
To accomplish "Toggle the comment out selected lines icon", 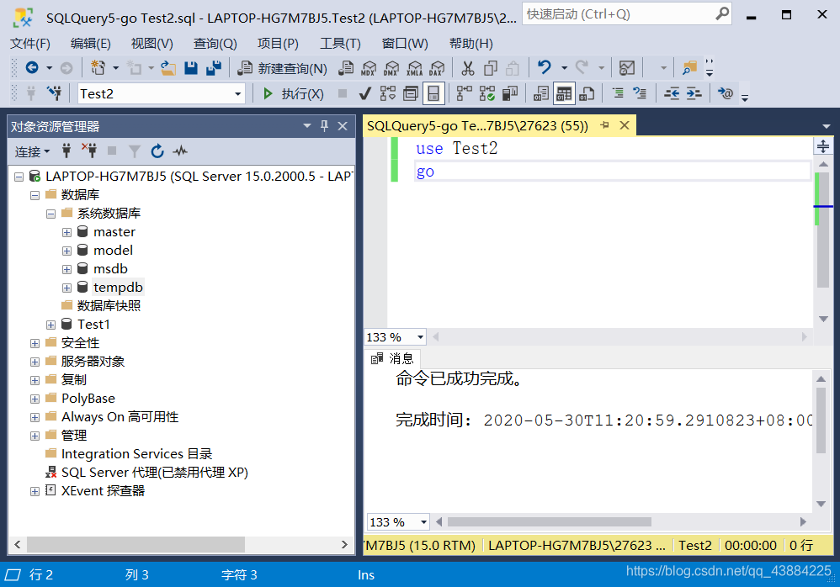I will 618,93.
